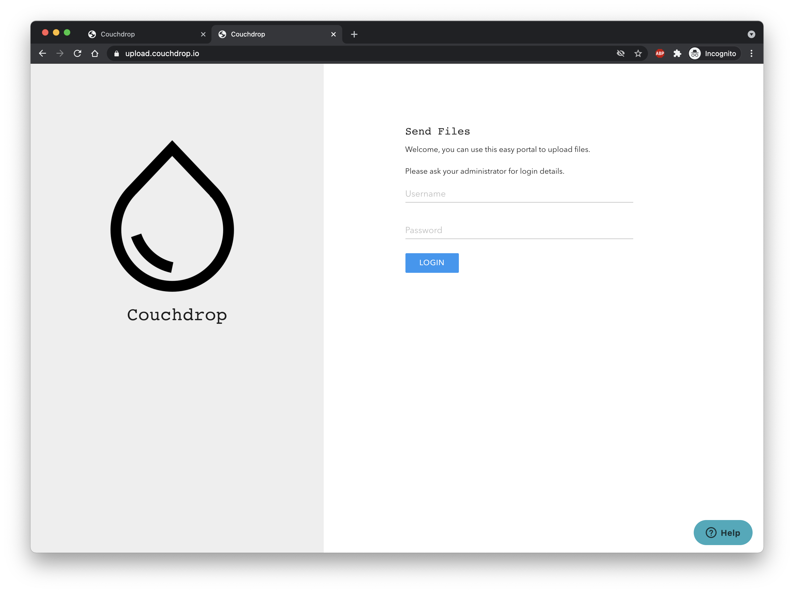
Task: Click the yellow minimize window button
Action: click(x=56, y=33)
